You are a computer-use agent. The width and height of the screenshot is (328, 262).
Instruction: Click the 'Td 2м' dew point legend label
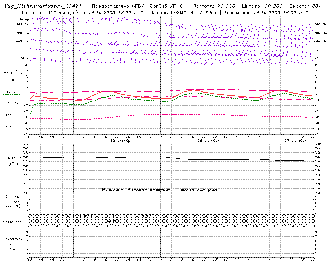tap(12, 92)
